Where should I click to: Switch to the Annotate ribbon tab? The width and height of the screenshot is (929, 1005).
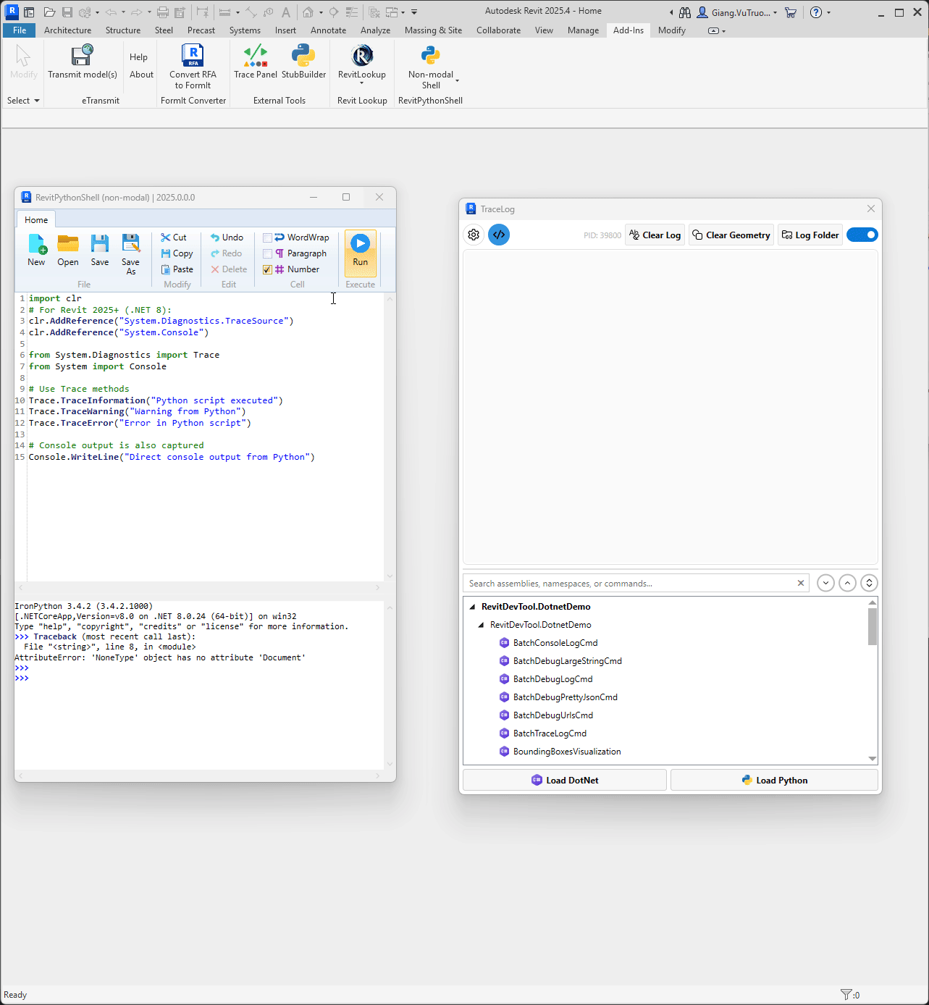coord(328,30)
